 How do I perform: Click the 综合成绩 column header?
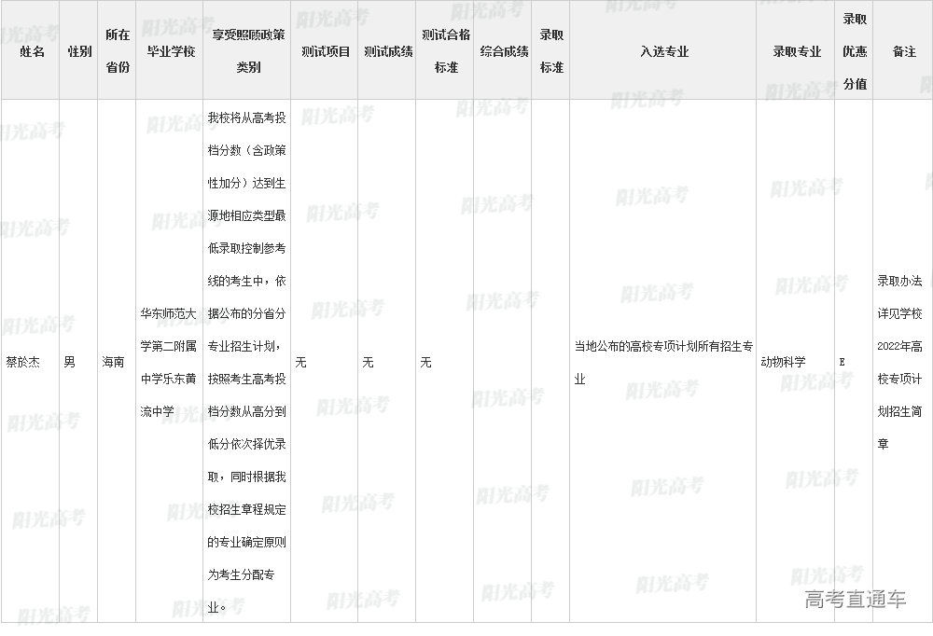[503, 51]
